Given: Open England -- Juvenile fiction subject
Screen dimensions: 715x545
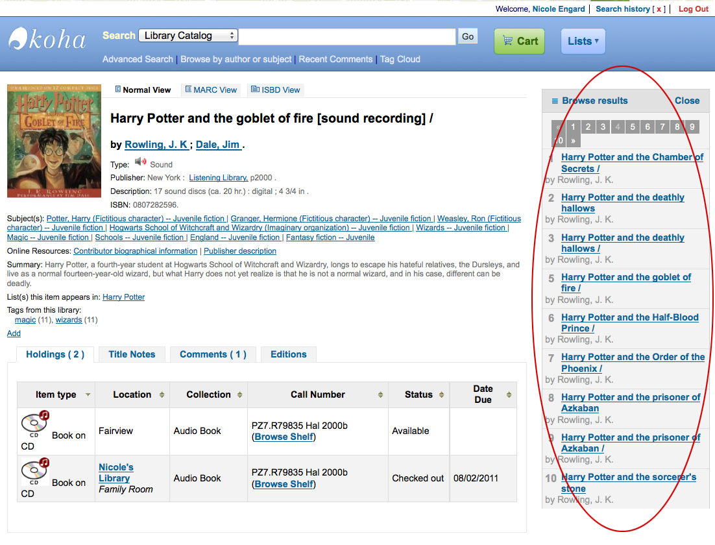Looking at the screenshot, I should click(236, 237).
